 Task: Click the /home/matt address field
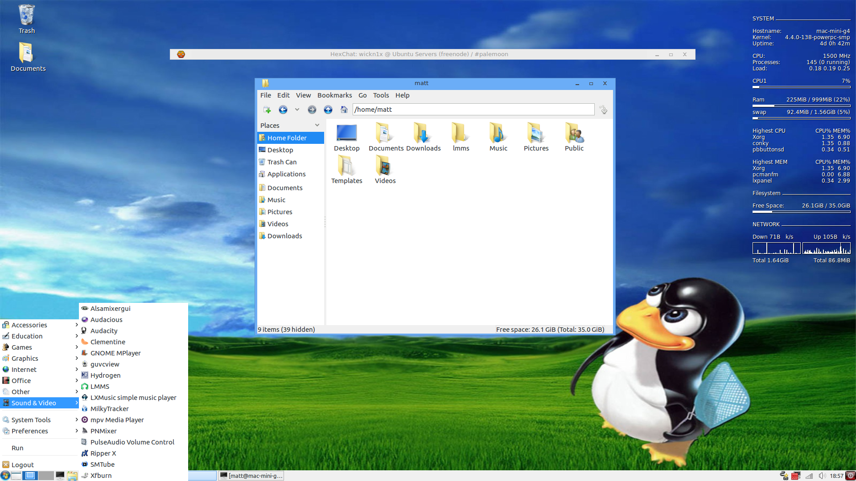(473, 110)
